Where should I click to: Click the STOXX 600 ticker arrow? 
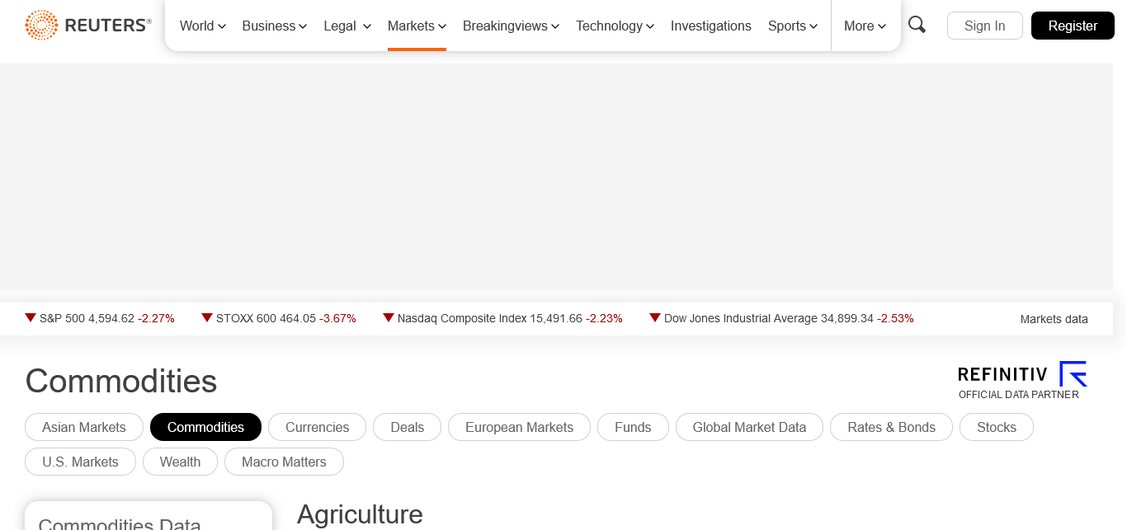click(207, 317)
